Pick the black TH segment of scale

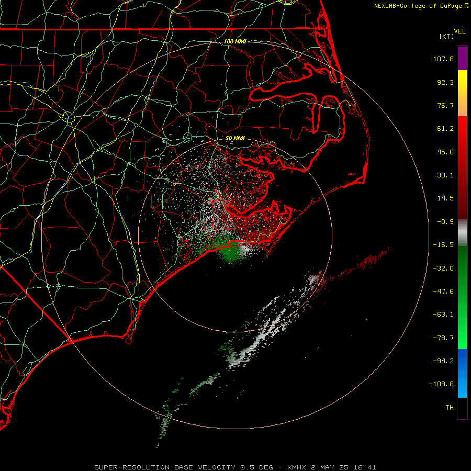coord(462,408)
